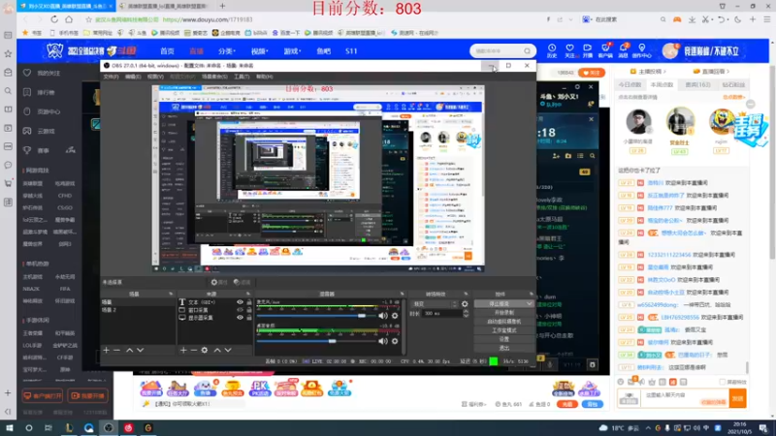This screenshot has width=776, height=436.
Task: Toggle lock on the 窗口采集 source
Action: (x=249, y=310)
